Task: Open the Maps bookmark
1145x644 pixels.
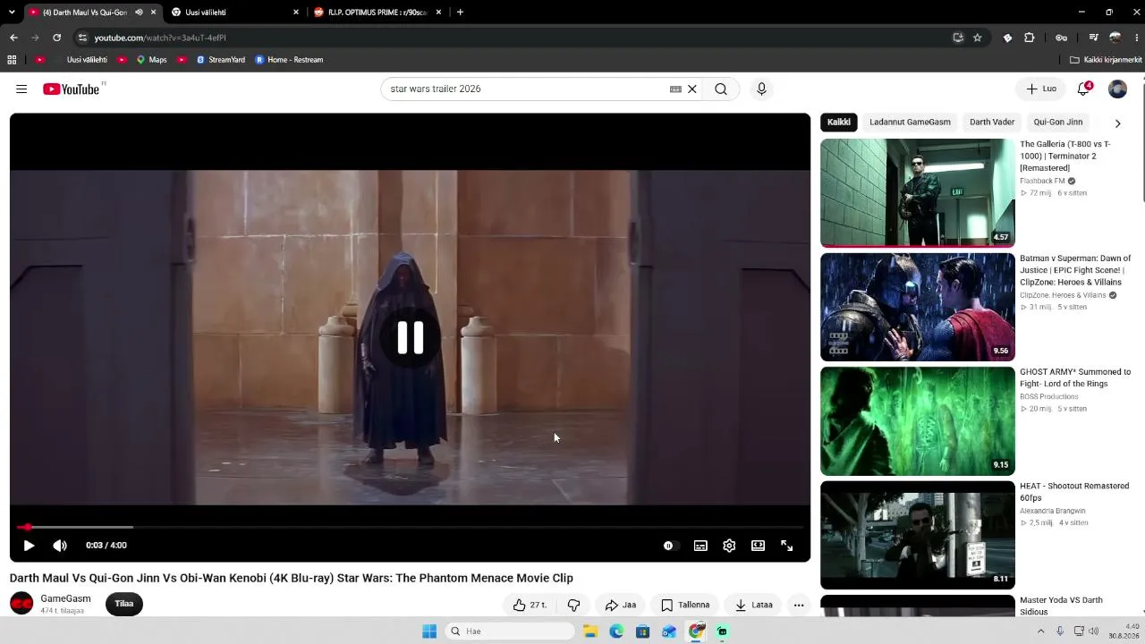Action: point(151,60)
